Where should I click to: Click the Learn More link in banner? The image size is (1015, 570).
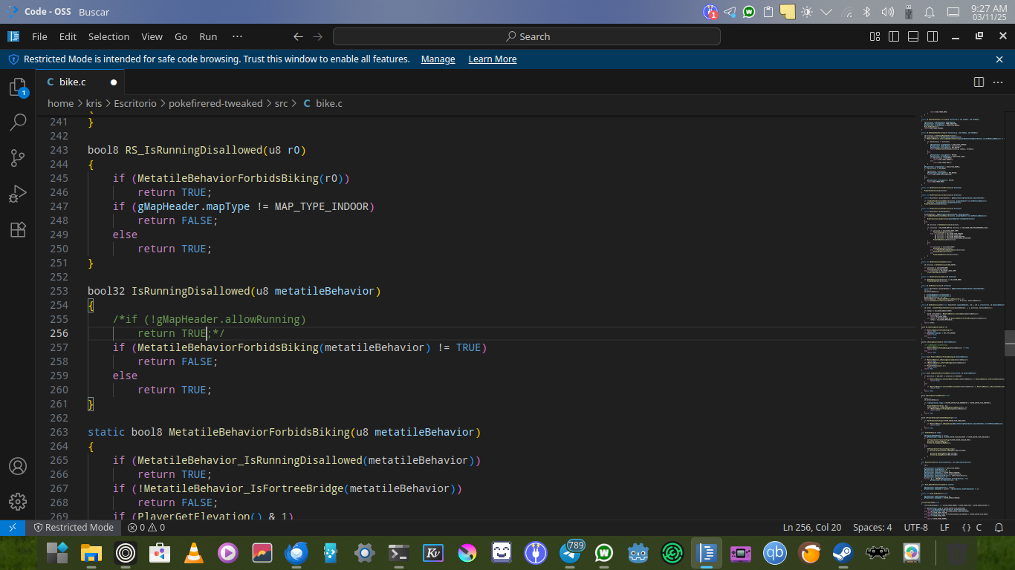point(492,59)
